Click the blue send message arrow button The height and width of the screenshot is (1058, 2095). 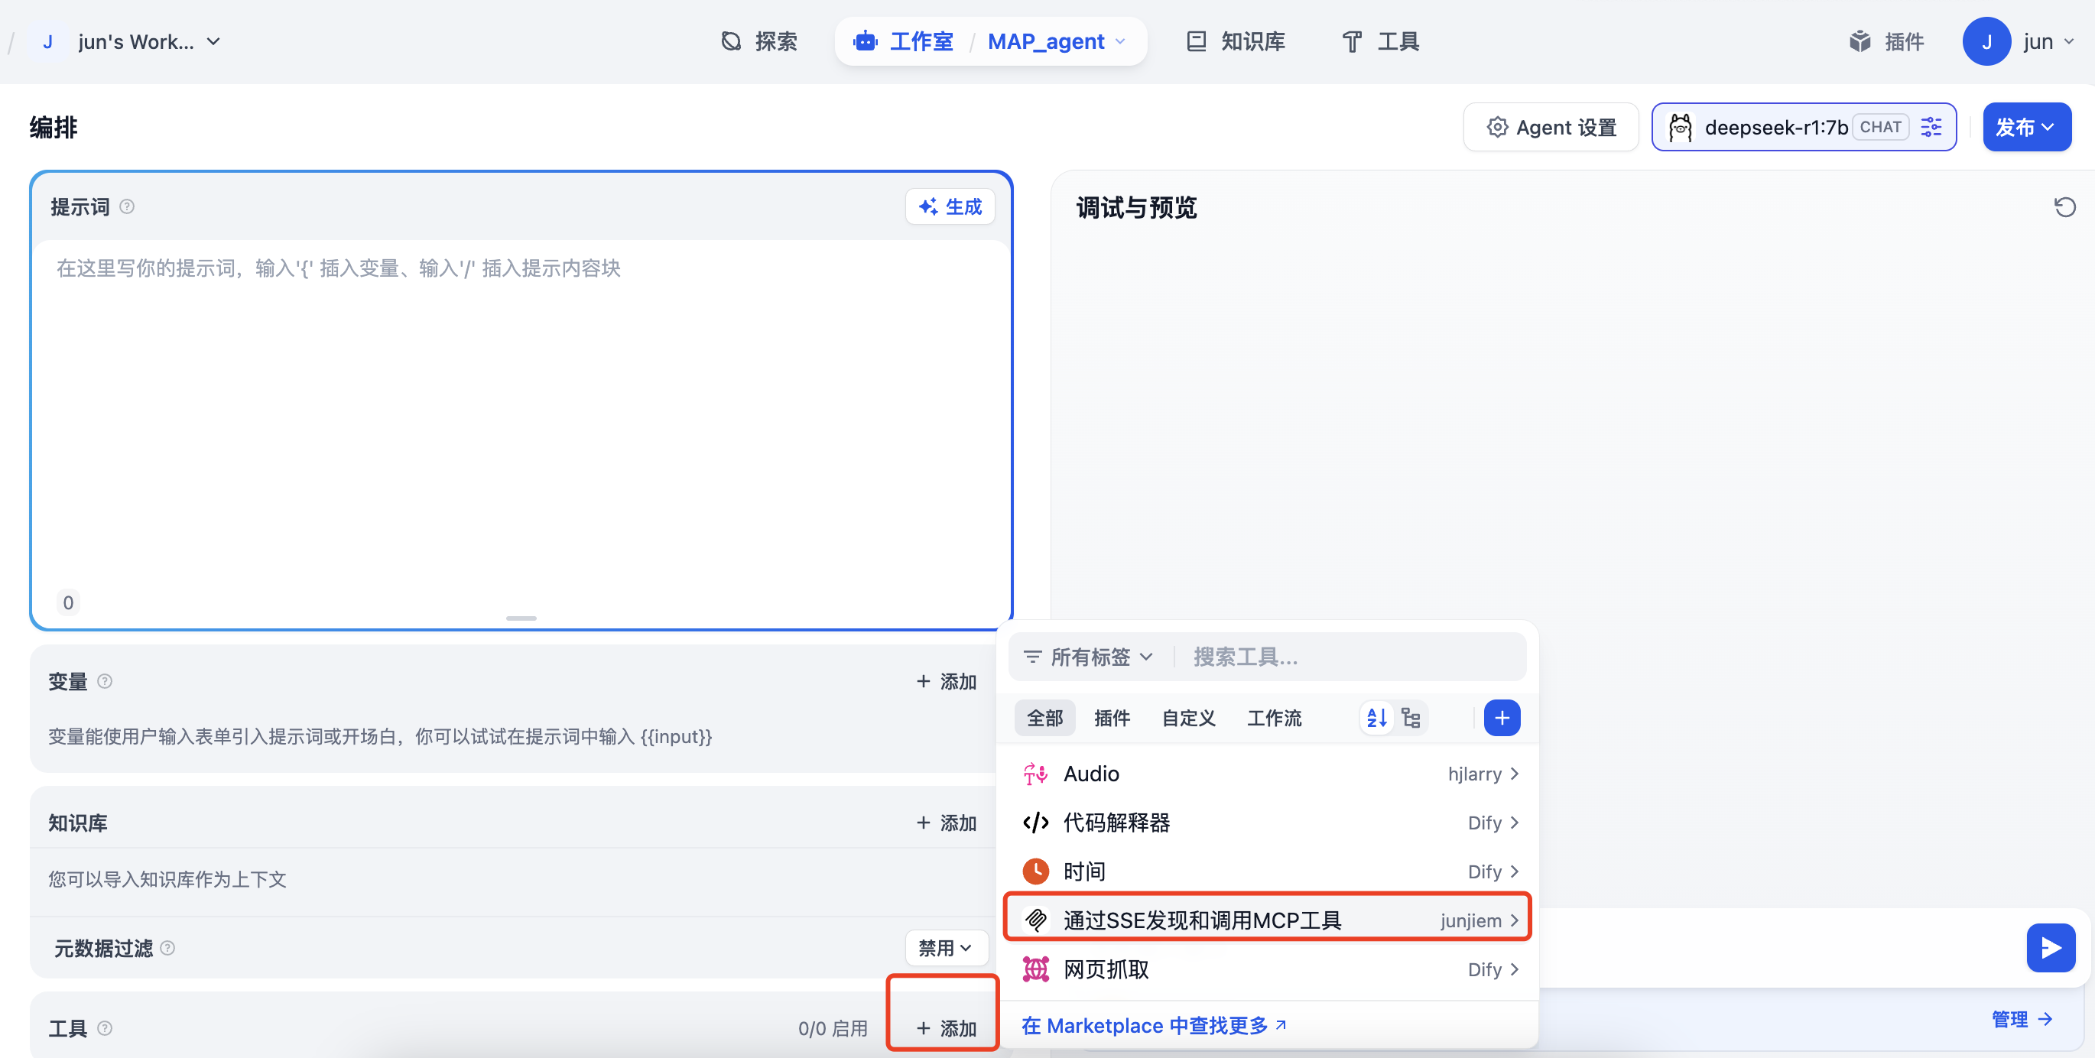[2050, 947]
